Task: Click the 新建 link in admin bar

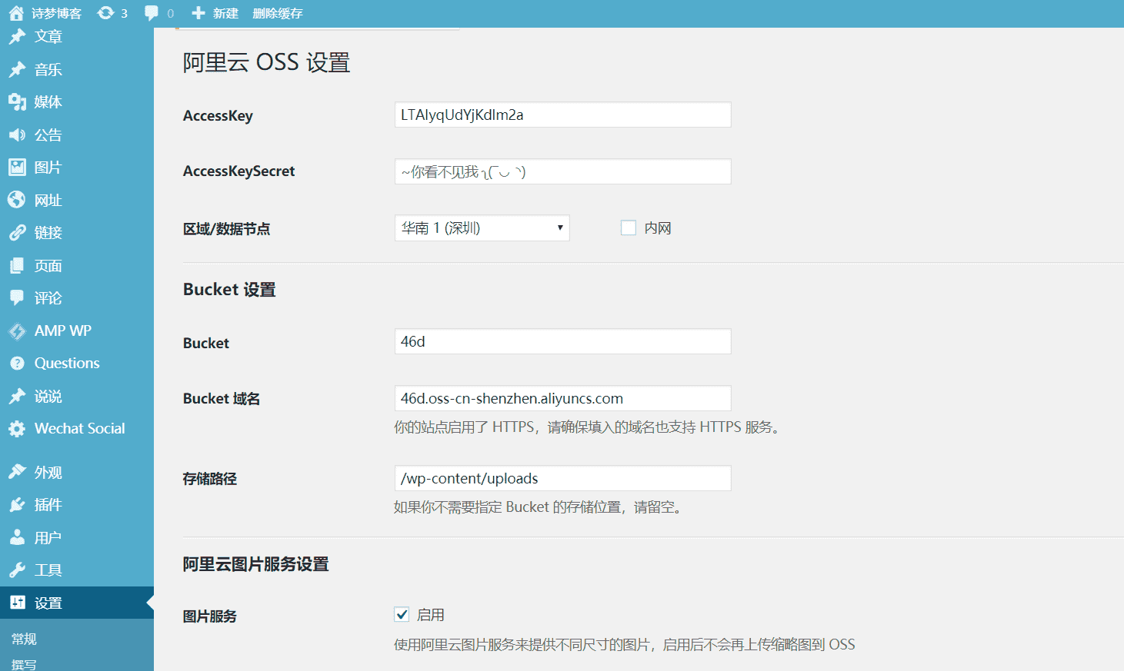Action: click(225, 13)
